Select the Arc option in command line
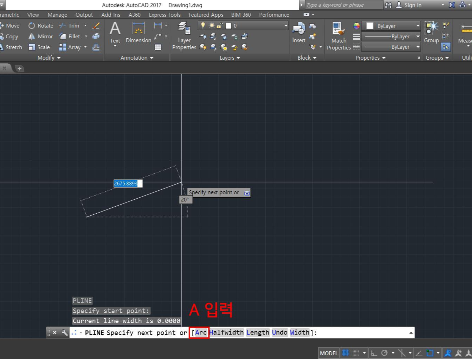The height and width of the screenshot is (359, 472). [201, 333]
